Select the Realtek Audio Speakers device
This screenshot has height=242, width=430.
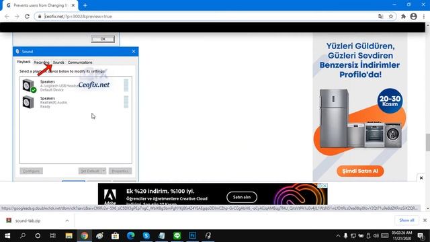75,102
